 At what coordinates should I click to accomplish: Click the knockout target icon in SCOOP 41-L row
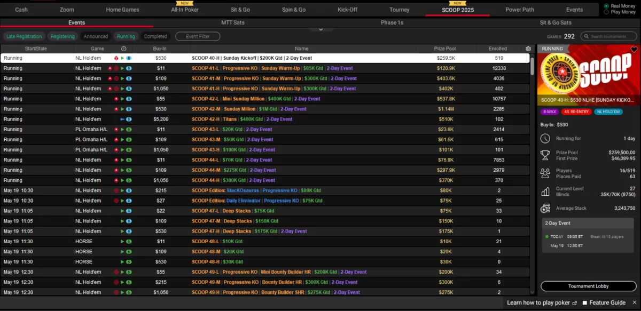[x=116, y=68]
